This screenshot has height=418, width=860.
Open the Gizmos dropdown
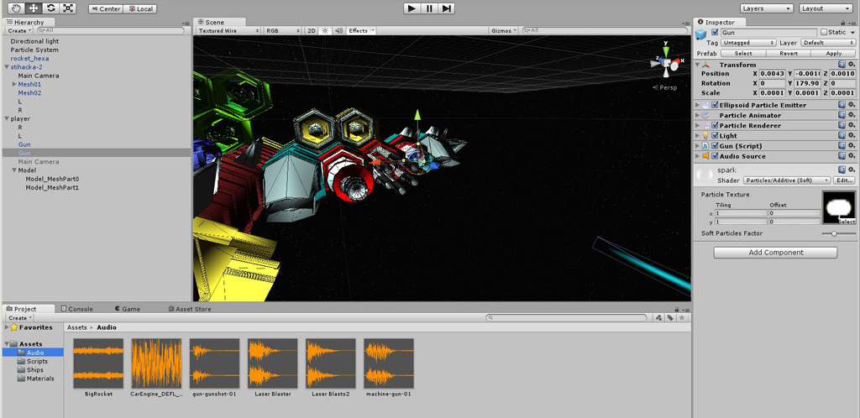click(504, 31)
